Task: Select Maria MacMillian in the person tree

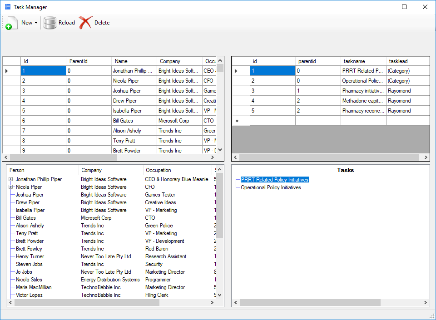Action: point(33,287)
